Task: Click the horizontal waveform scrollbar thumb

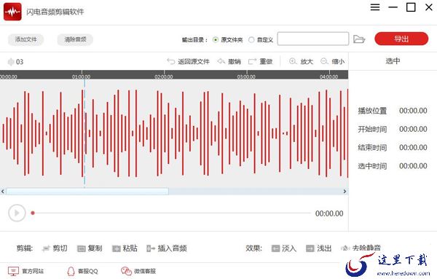Action: 87,191
